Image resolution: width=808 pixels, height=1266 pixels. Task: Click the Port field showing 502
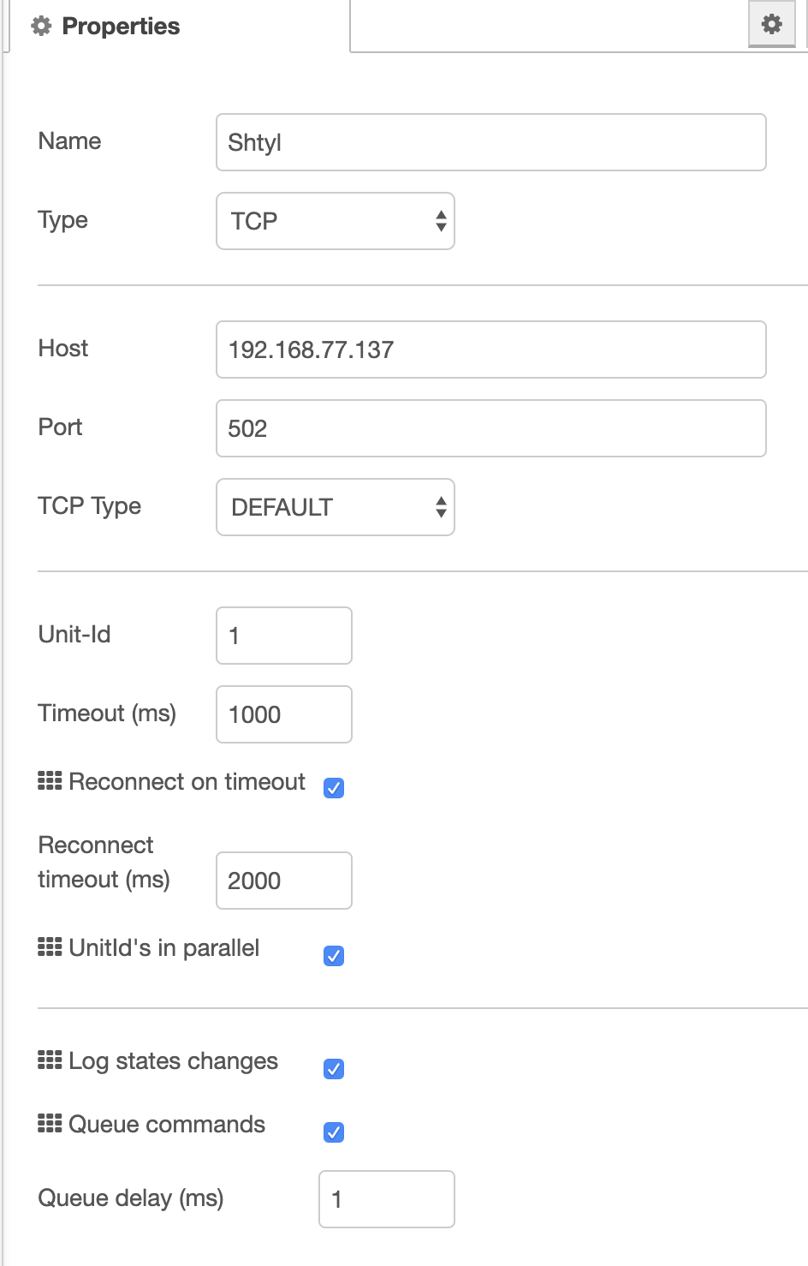click(490, 428)
